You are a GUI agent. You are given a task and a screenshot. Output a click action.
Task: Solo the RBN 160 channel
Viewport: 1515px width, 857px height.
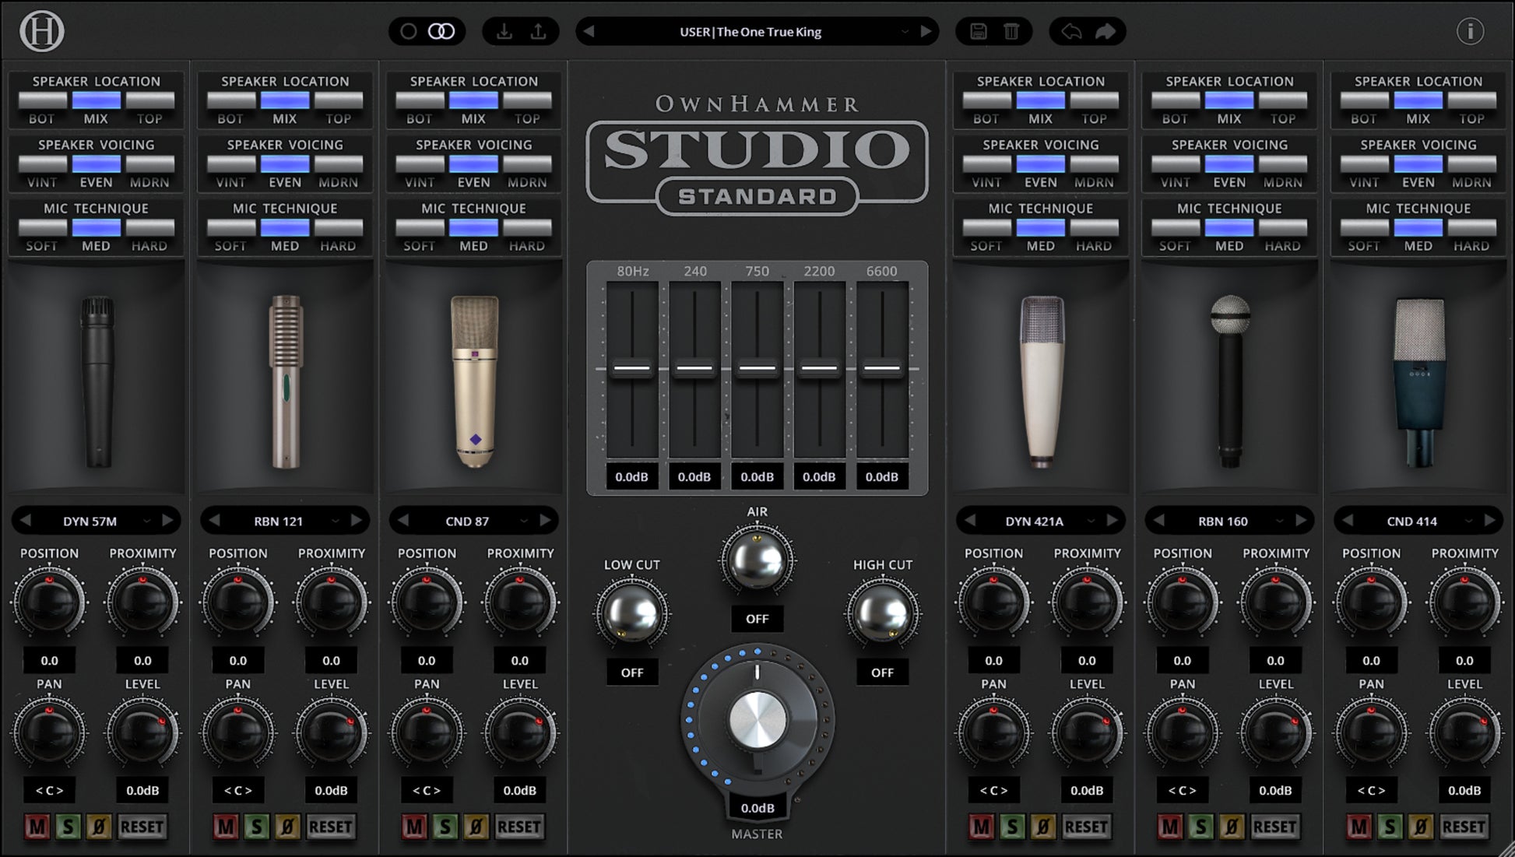click(x=1200, y=827)
